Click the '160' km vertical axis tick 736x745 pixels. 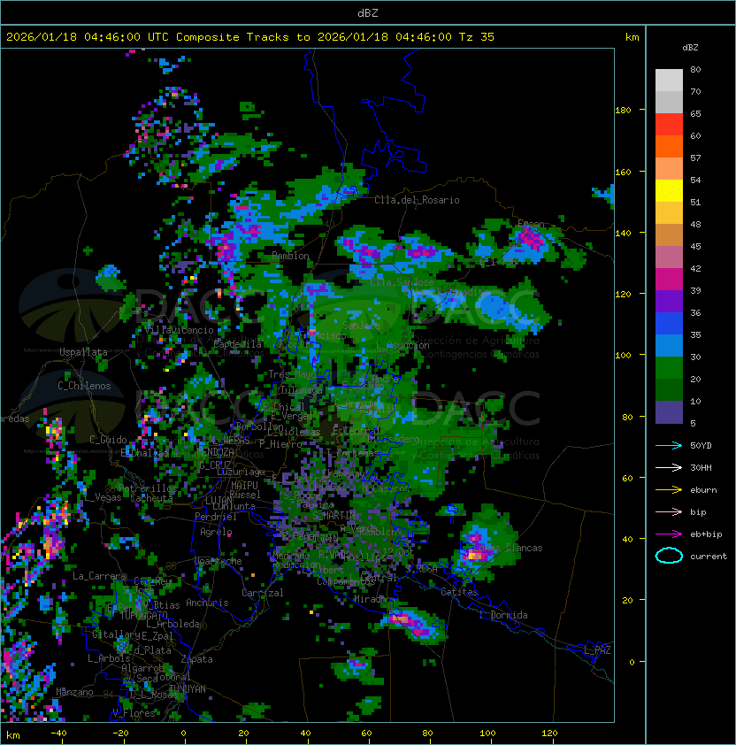(623, 172)
